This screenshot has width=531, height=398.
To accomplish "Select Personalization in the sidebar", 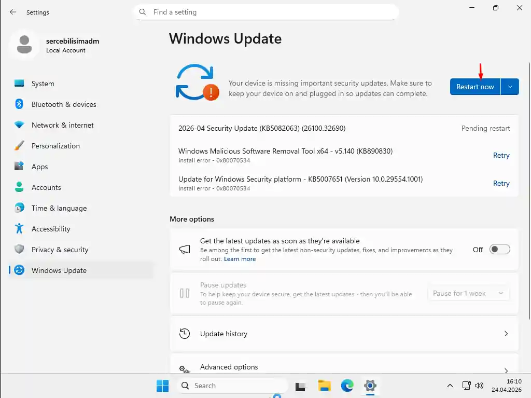I will (81, 145).
